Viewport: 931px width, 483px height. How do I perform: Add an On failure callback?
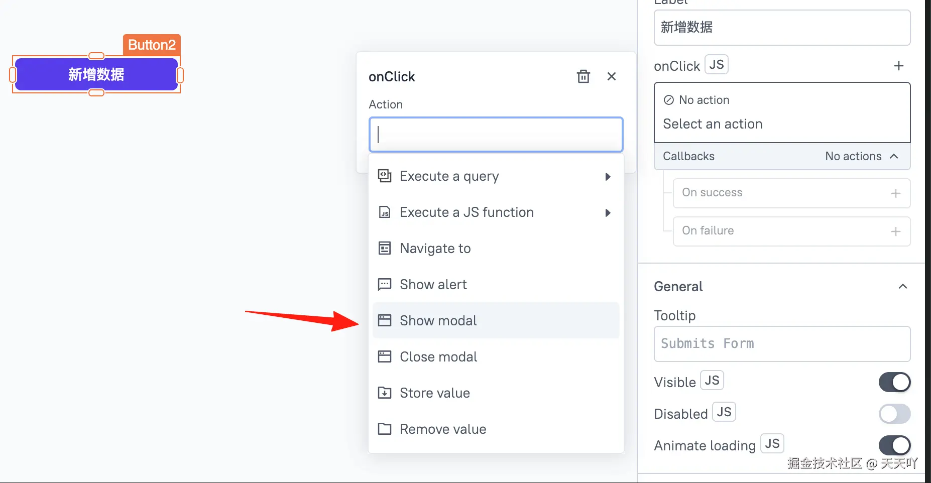click(895, 231)
